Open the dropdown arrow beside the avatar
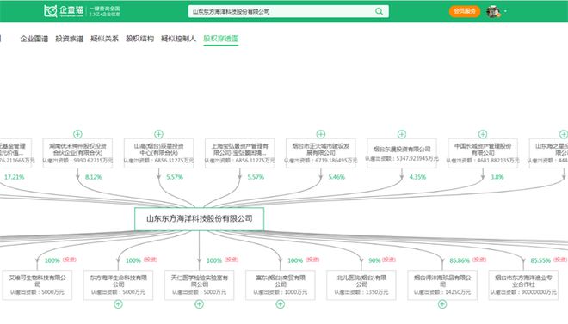This screenshot has height=324, width=568. tap(505, 11)
